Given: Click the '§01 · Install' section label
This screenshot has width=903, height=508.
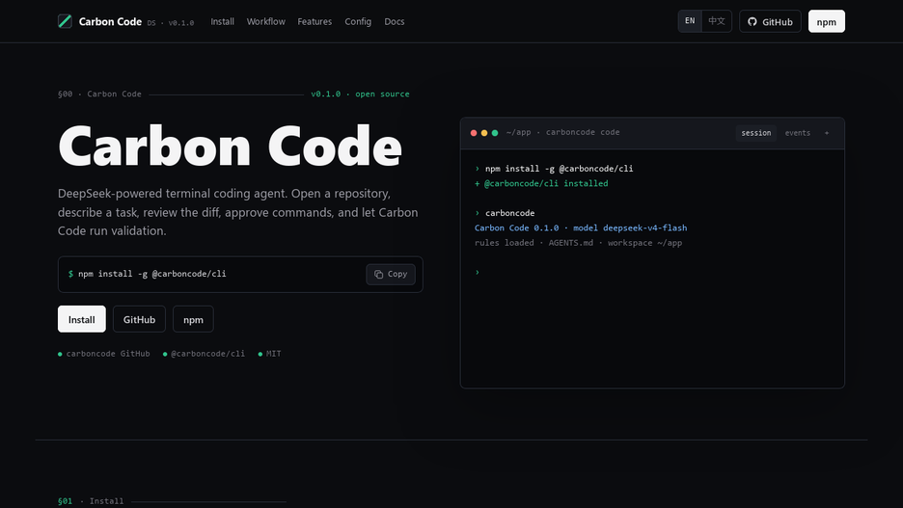Looking at the screenshot, I should point(91,501).
